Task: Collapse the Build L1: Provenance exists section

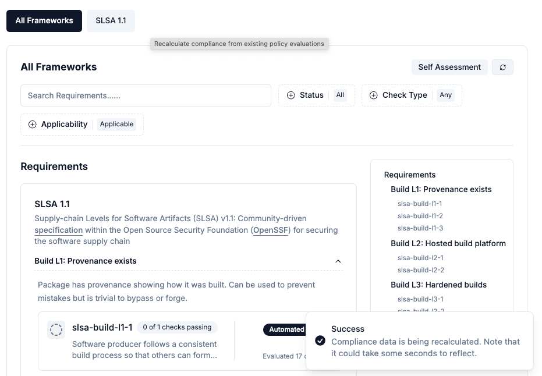Action: coord(338,261)
